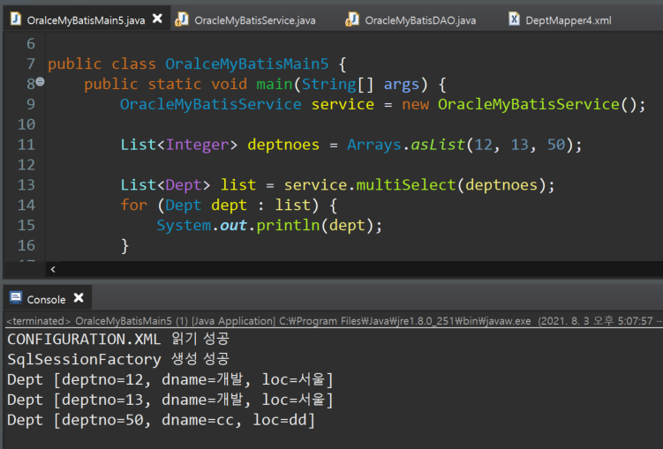Click the main method name in code
663x449 pixels.
coord(274,84)
